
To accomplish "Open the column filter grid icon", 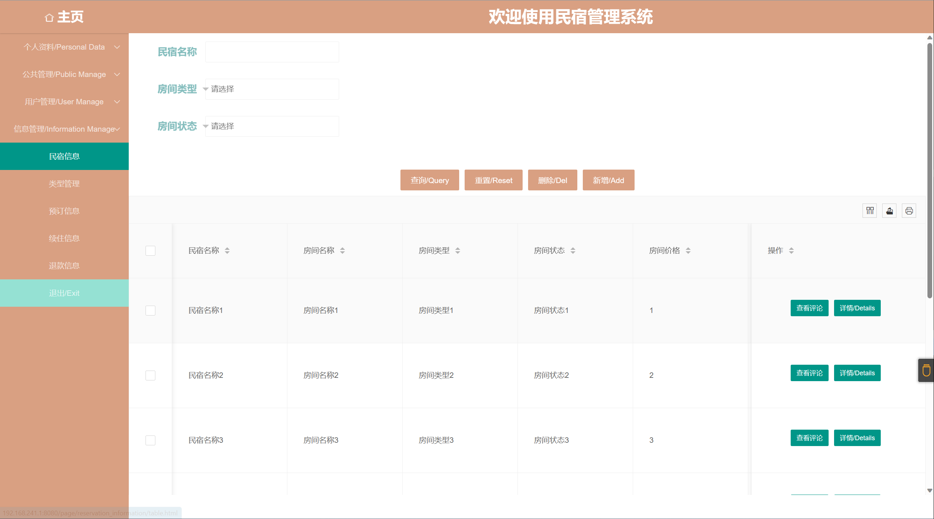I will 870,210.
